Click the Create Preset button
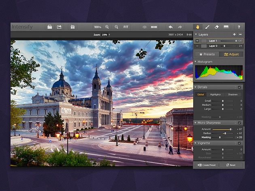255x191 pixels. [208, 165]
